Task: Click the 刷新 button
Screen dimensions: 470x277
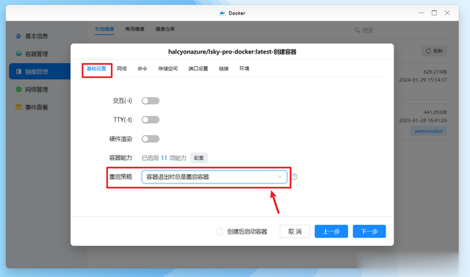Action: click(434, 51)
